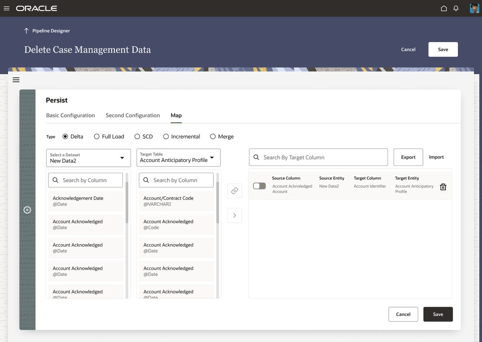The height and width of the screenshot is (342, 482).
Task: Toggle the mapping row switch
Action: [x=259, y=186]
